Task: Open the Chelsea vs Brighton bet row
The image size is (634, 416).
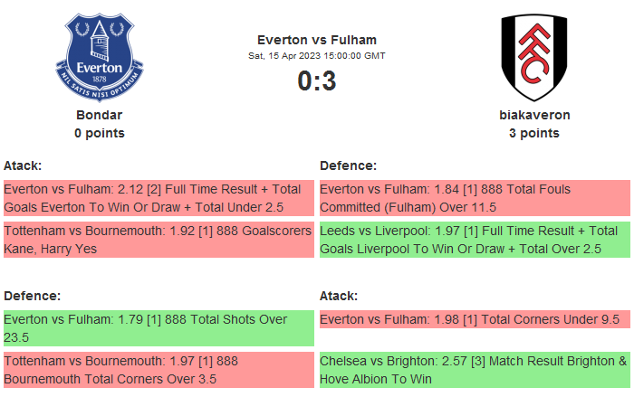Action: pos(474,370)
